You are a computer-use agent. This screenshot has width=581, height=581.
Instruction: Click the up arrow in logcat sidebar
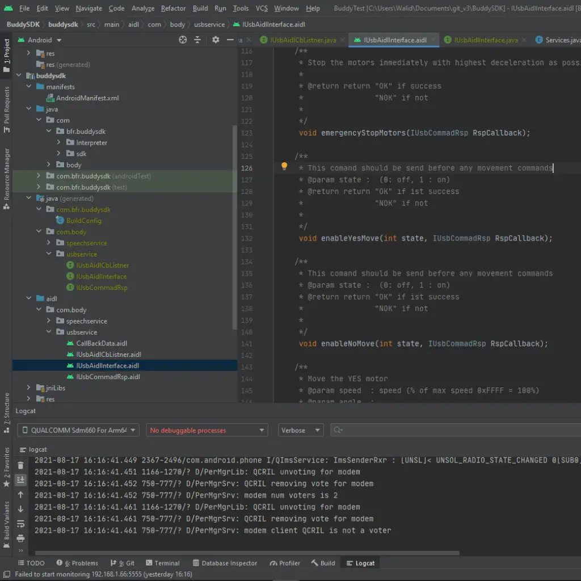coord(21,495)
